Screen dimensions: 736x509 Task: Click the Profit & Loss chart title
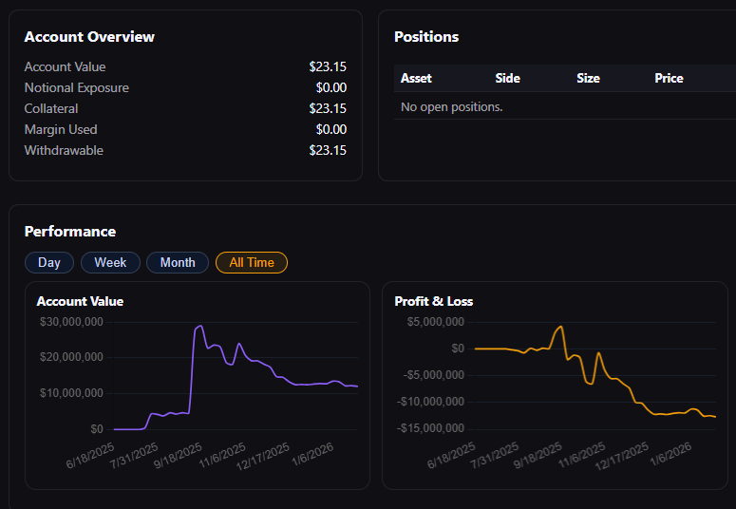(433, 301)
